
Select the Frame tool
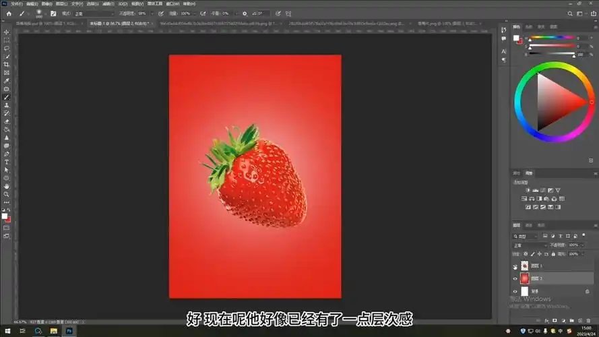coord(7,73)
